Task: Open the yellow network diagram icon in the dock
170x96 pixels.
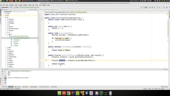Action: pos(82,93)
